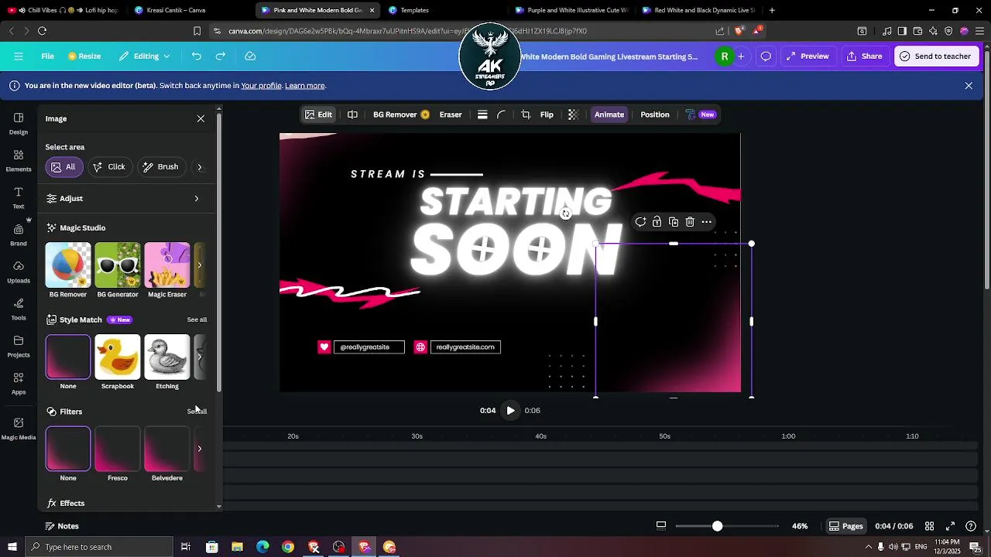Screen dimensions: 991x557
Task: Open the Elements sidebar panel
Action: (19, 161)
